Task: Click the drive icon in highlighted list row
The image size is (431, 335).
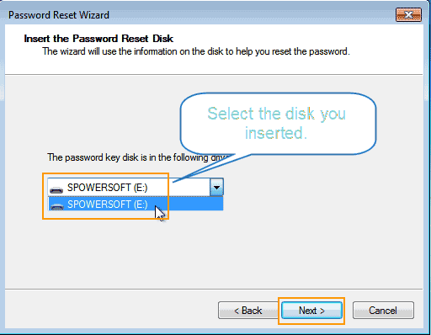Action: [56, 206]
